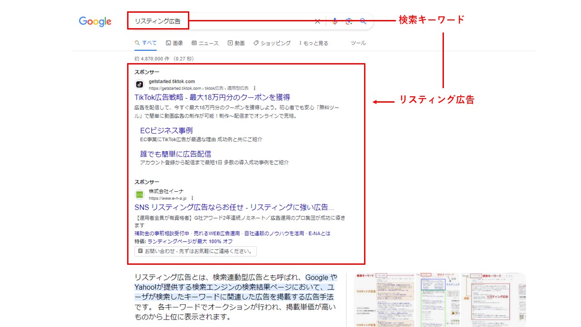Open the 誰でも簡単に広告配信 sitelink
The image size is (581, 327).
click(176, 154)
